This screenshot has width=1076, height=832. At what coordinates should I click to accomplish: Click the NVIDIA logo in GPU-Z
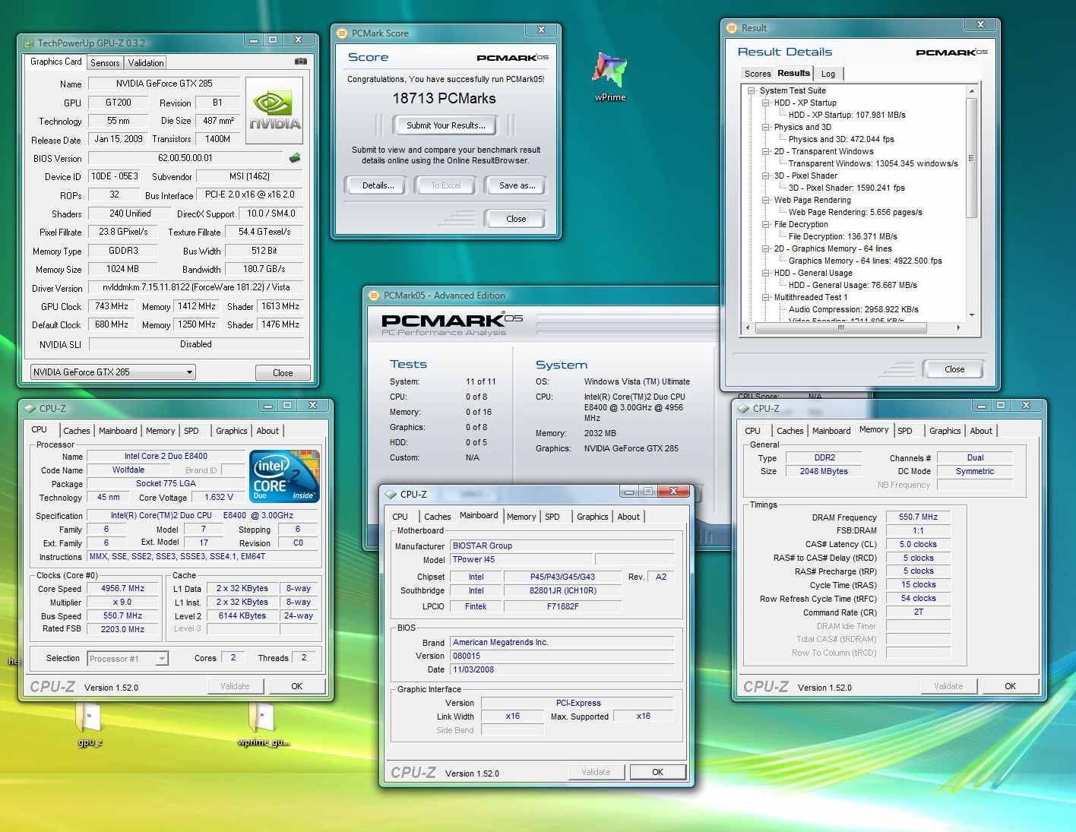point(274,111)
